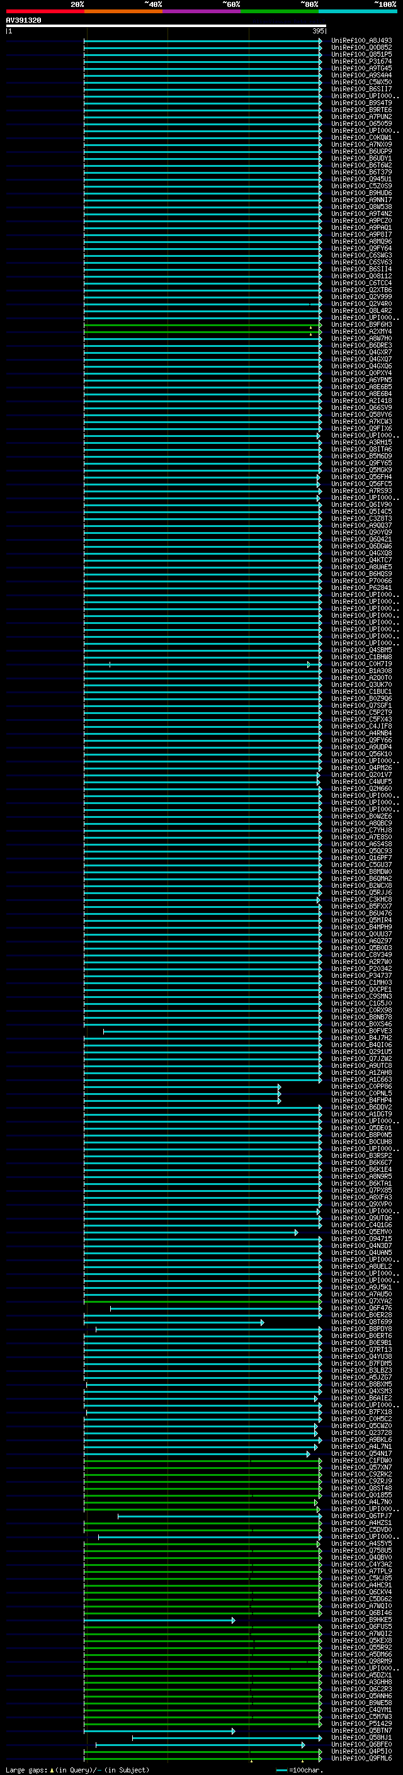403x1775 pixels.
Task: Select hit label UniRef100_P70066
Action: coord(361,581)
